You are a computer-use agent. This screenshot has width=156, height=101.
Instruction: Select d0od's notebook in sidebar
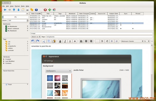pos(13,28)
